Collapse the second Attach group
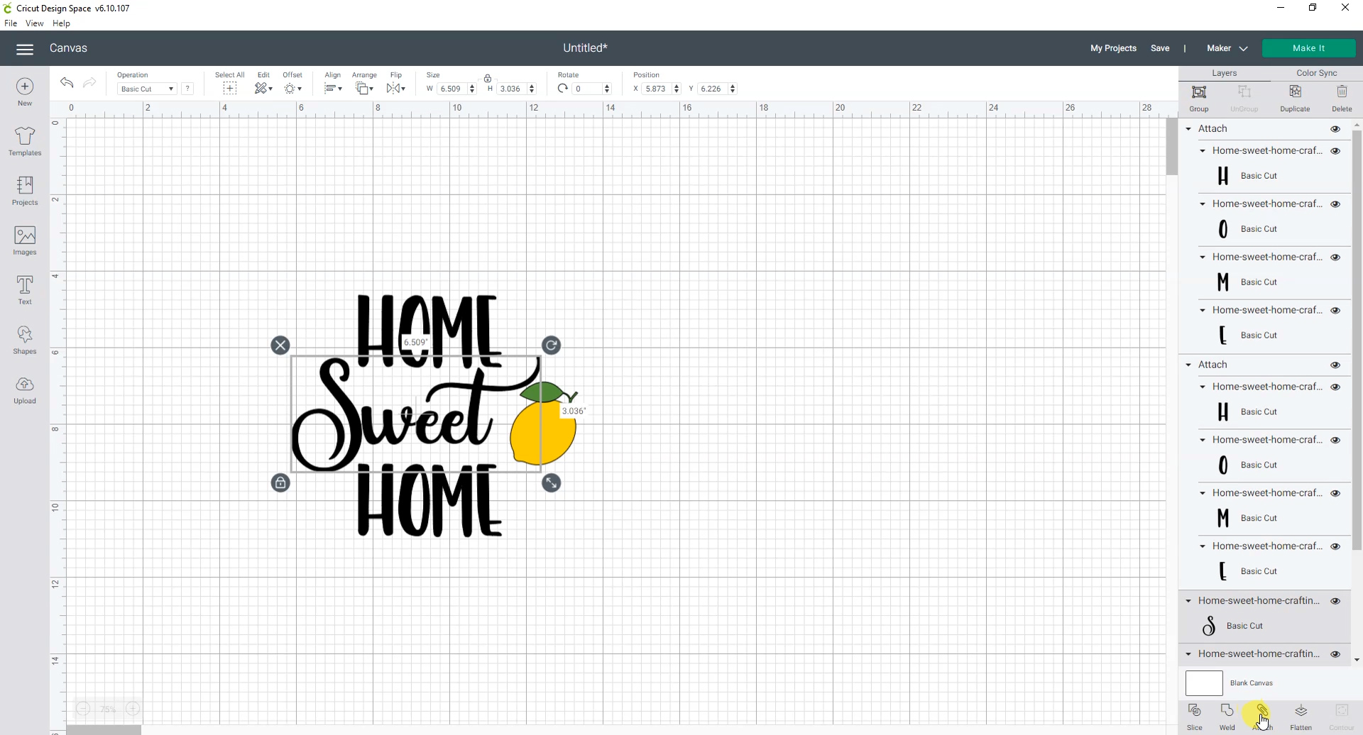 pos(1188,365)
